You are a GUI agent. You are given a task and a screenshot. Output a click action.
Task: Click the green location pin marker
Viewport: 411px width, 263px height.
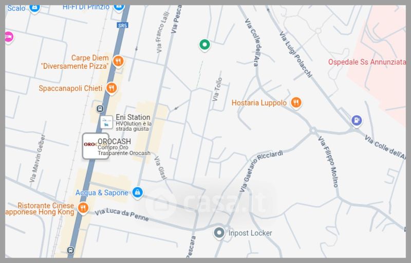[x=204, y=45]
